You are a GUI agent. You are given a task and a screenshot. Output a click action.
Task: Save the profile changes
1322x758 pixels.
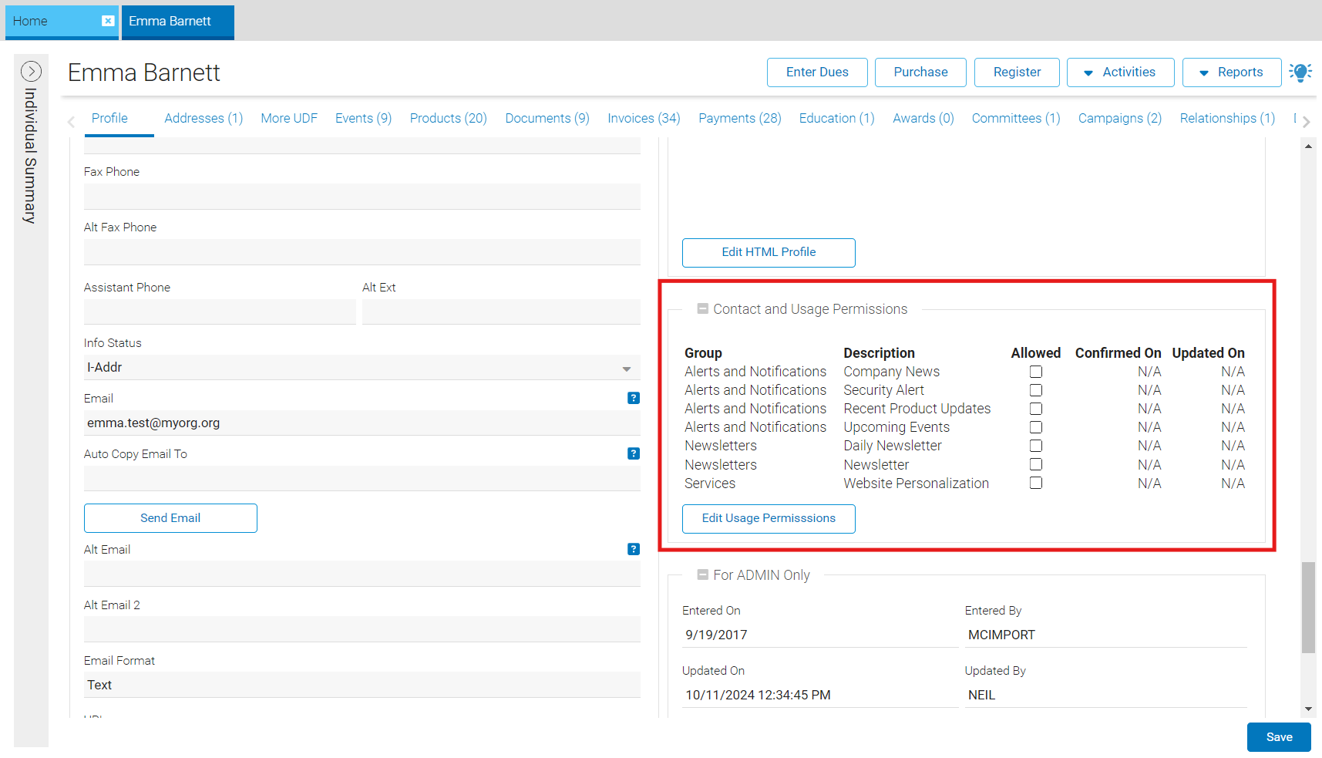(1279, 737)
